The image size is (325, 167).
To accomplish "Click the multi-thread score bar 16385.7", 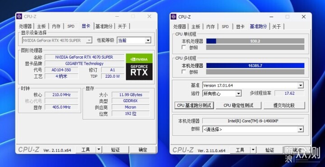I will coord(255,66).
